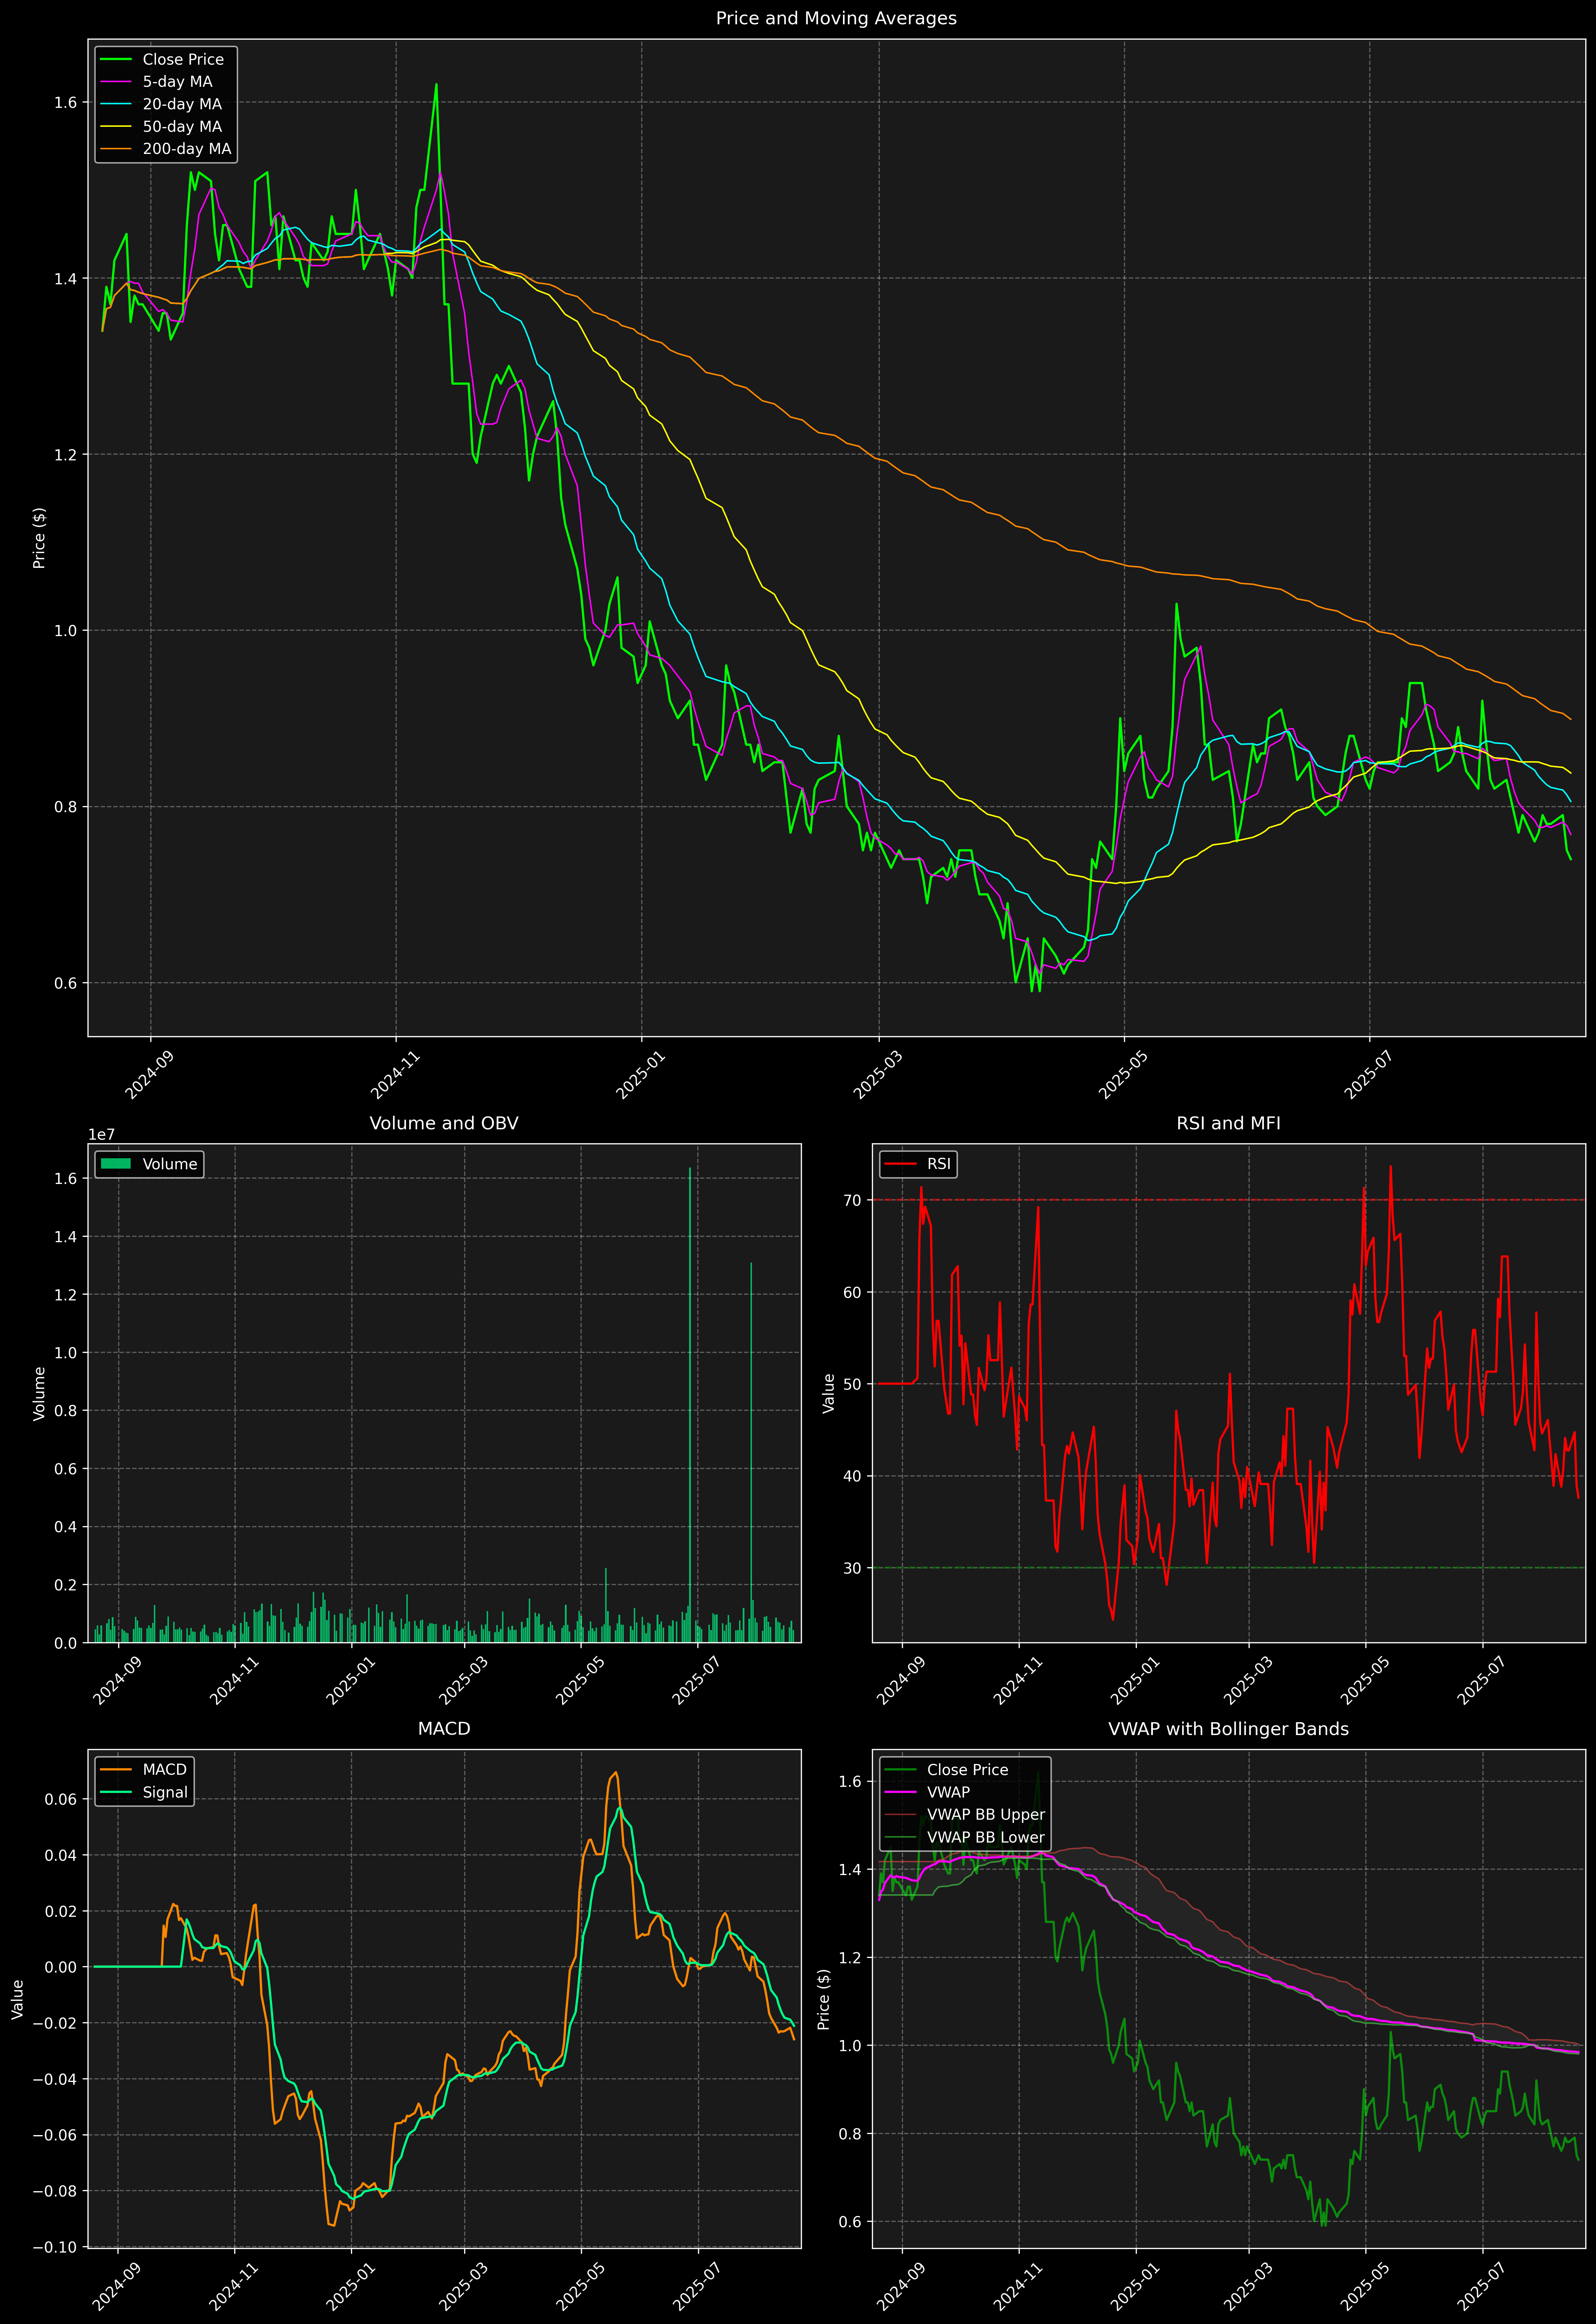The image size is (1596, 2324).
Task: Click the green Volume legend swatch
Action: 116,1164
